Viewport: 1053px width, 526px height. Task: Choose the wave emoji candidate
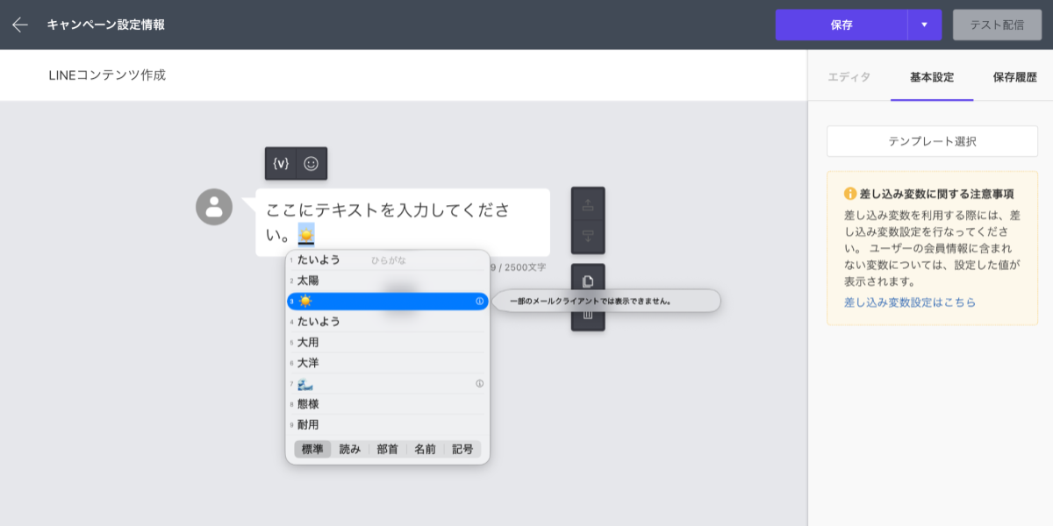pos(388,383)
